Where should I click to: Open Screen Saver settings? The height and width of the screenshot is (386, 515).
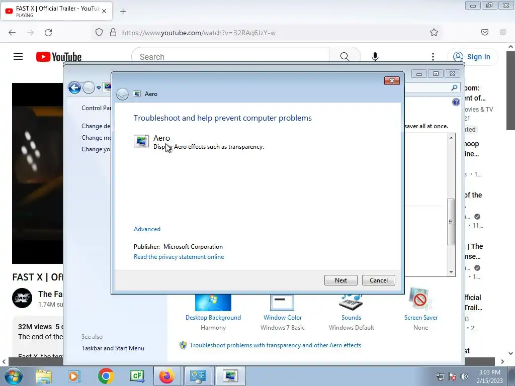[421, 318]
